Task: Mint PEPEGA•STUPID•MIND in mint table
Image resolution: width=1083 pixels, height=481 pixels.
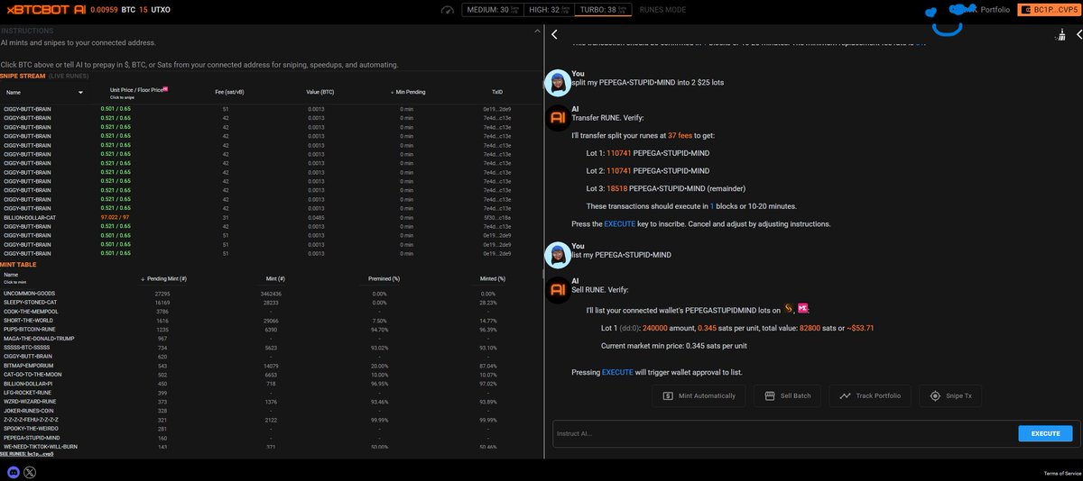Action: click(x=30, y=437)
